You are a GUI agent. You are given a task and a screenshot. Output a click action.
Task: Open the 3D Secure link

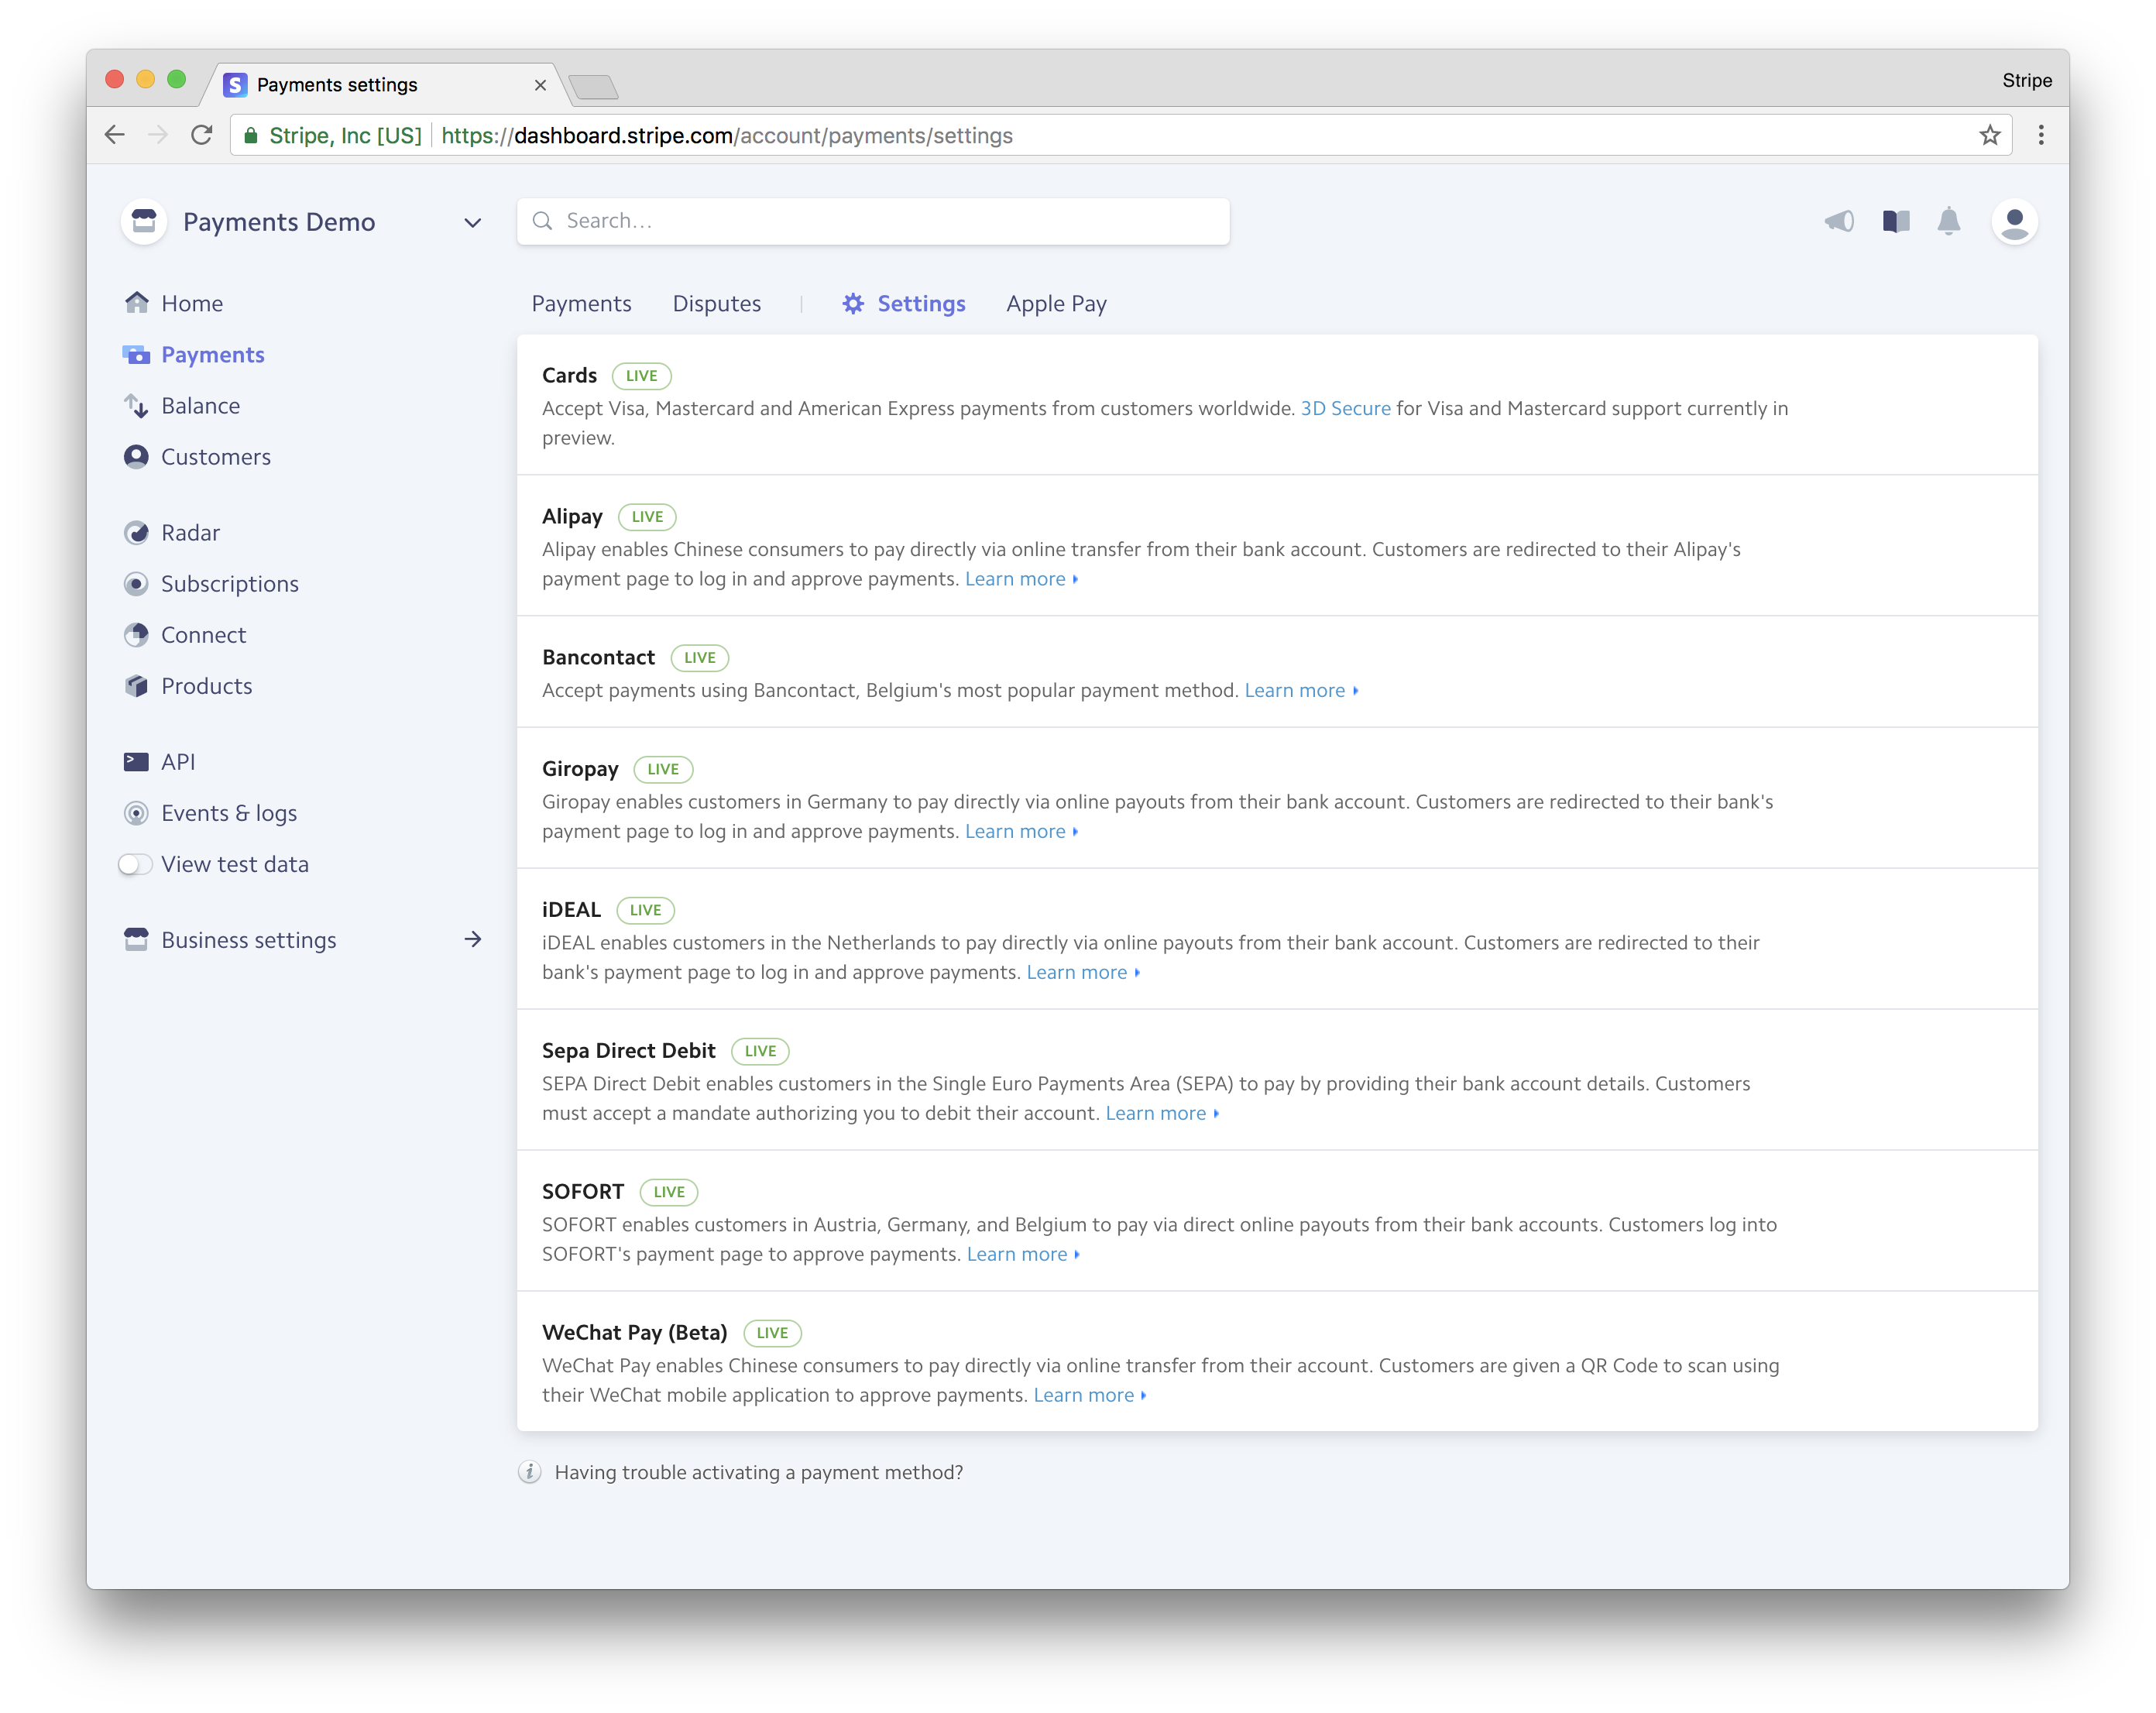(1344, 409)
